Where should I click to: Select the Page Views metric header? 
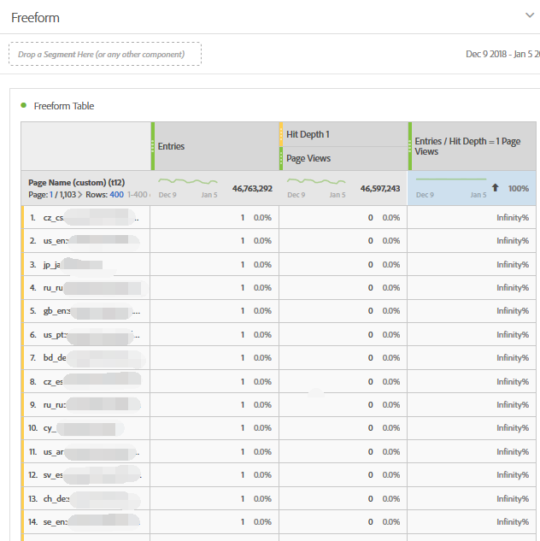click(308, 158)
